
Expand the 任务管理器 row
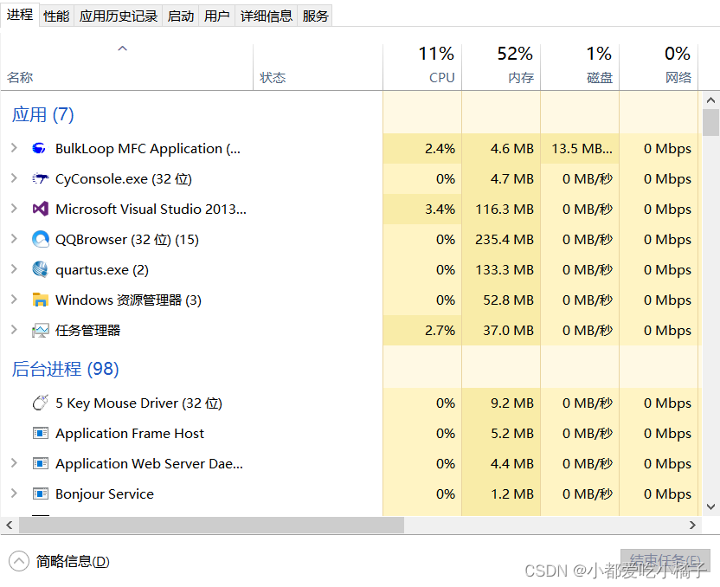[x=14, y=330]
